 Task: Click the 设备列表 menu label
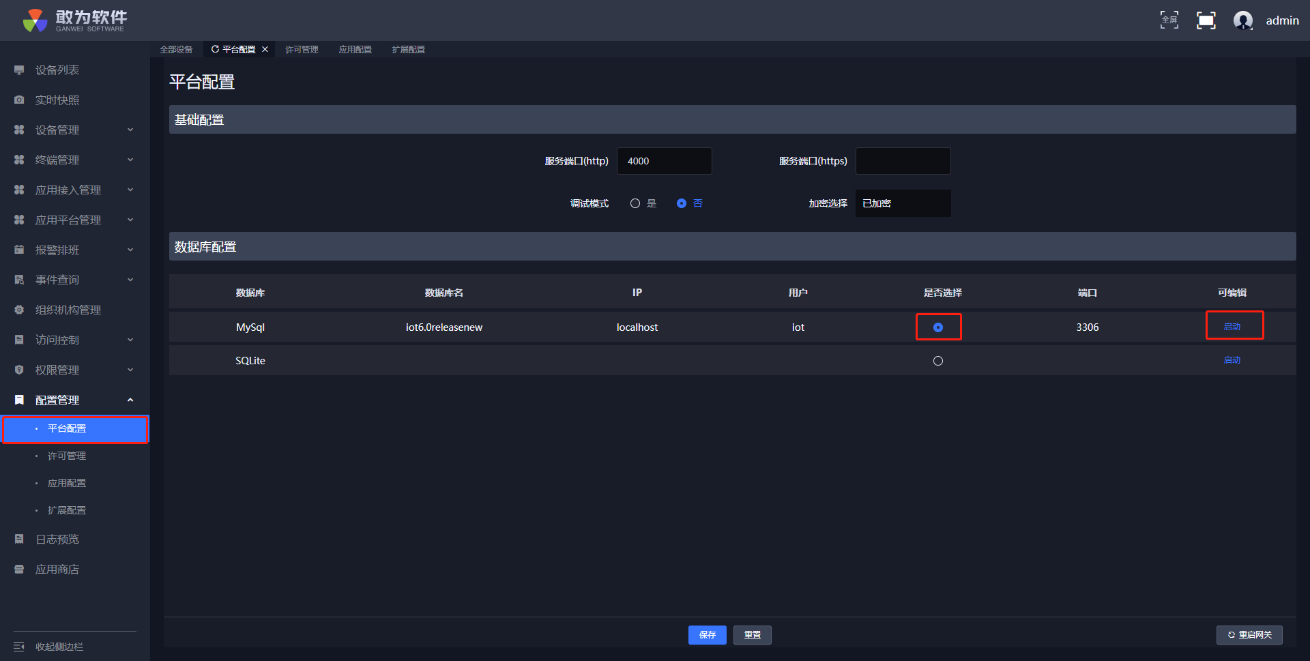tap(57, 70)
